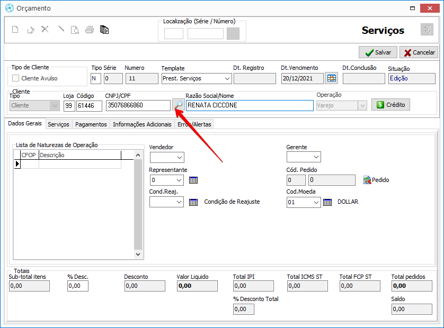Click the % Desconto Total field

pos(244,309)
